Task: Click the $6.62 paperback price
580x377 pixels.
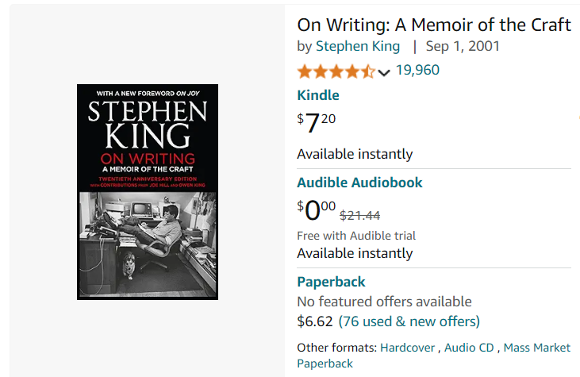Action: point(315,321)
